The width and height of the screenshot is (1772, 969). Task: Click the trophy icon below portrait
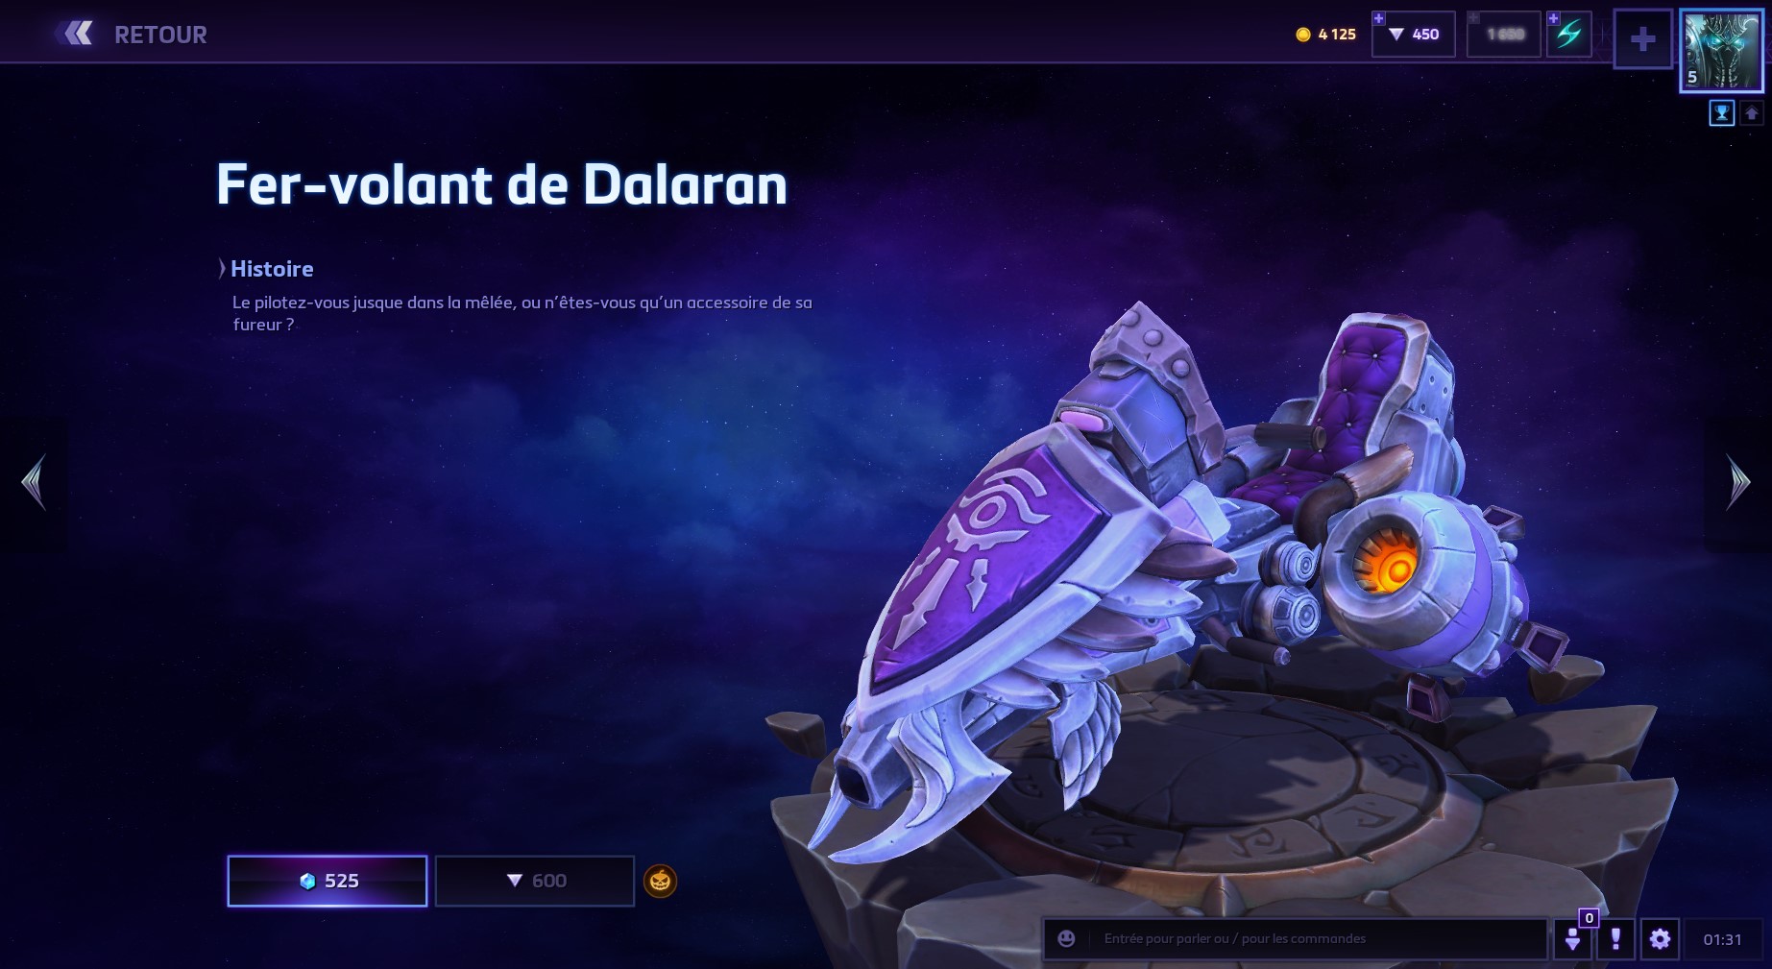[x=1721, y=113]
